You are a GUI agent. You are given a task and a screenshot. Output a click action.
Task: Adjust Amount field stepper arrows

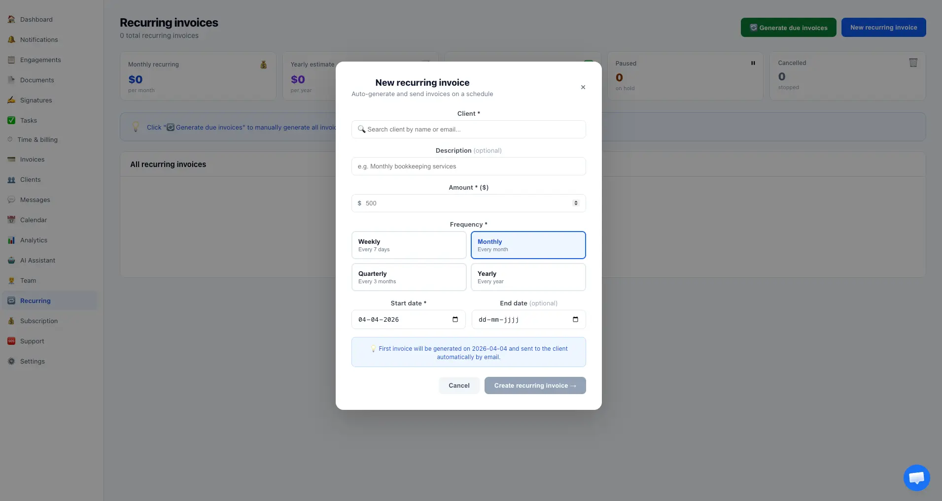[x=576, y=203]
